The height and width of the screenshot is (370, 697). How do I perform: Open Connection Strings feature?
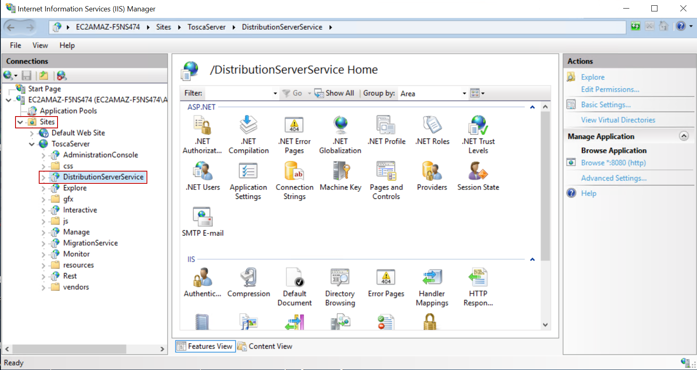[x=294, y=181]
